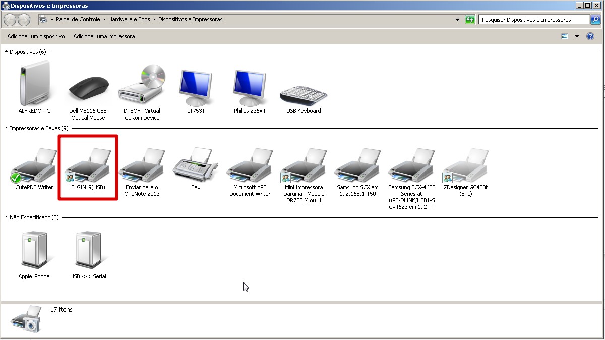Select the DTSOFT Virtual CdRom Device

tap(142, 87)
